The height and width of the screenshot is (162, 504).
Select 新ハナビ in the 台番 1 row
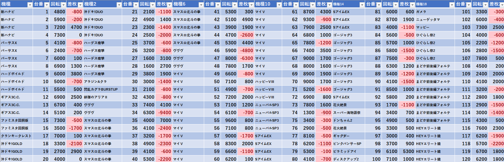16,12
